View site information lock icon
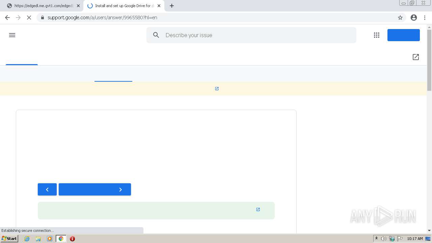The image size is (432, 243). coord(42,18)
